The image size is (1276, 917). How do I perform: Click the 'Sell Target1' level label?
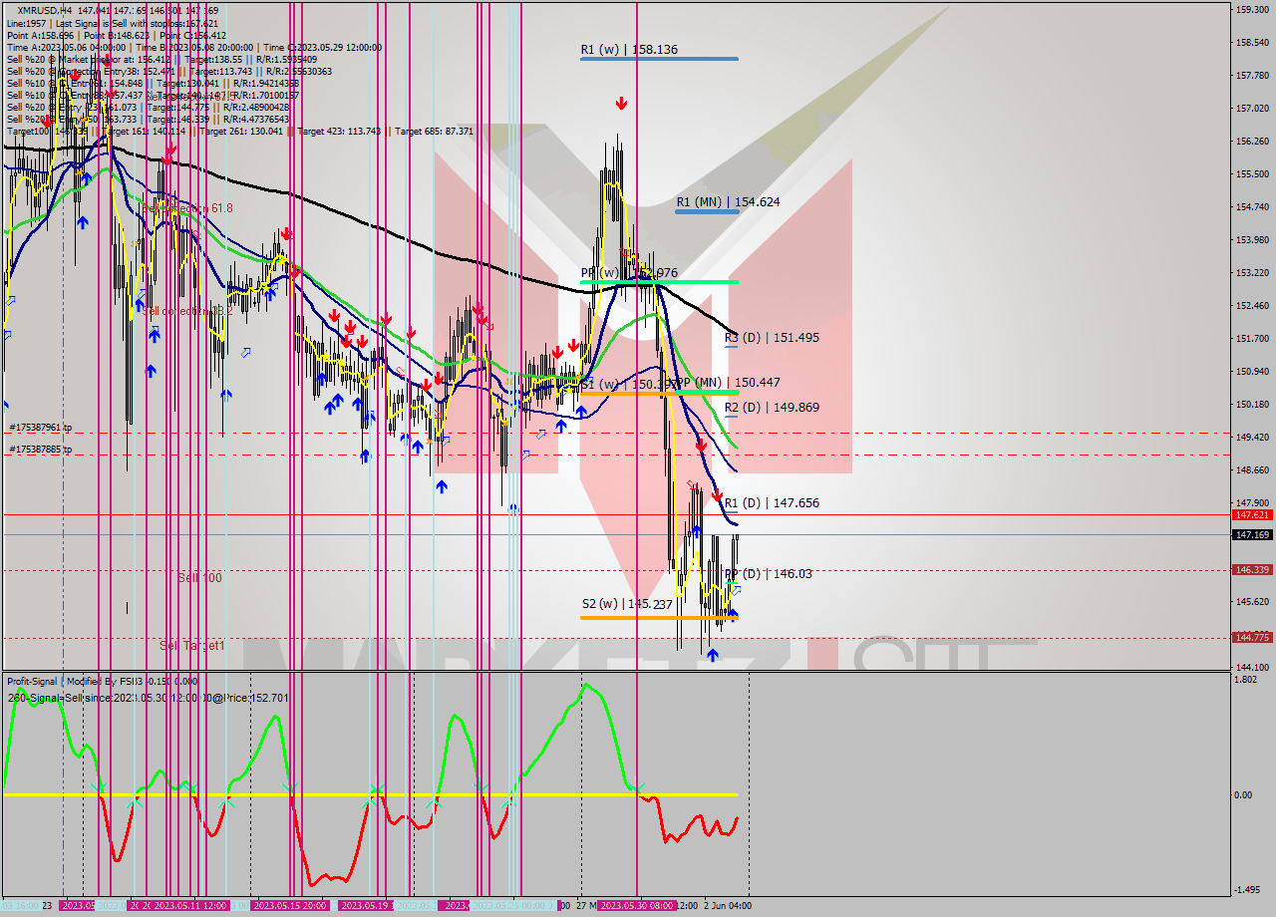pyautogui.click(x=191, y=646)
